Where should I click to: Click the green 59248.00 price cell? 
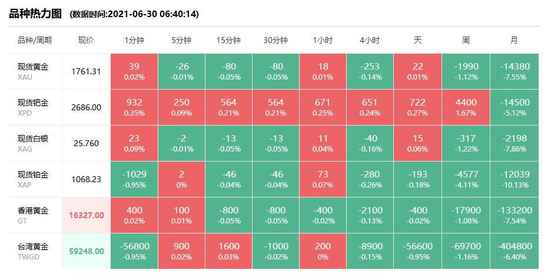tap(86, 251)
